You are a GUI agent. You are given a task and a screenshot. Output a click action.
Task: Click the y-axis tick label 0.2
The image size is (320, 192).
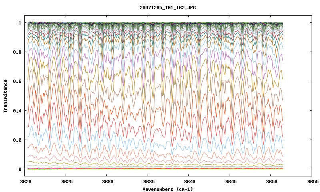tap(17, 140)
